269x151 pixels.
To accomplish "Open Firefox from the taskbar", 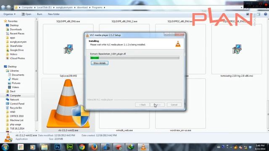I will click(94, 147).
